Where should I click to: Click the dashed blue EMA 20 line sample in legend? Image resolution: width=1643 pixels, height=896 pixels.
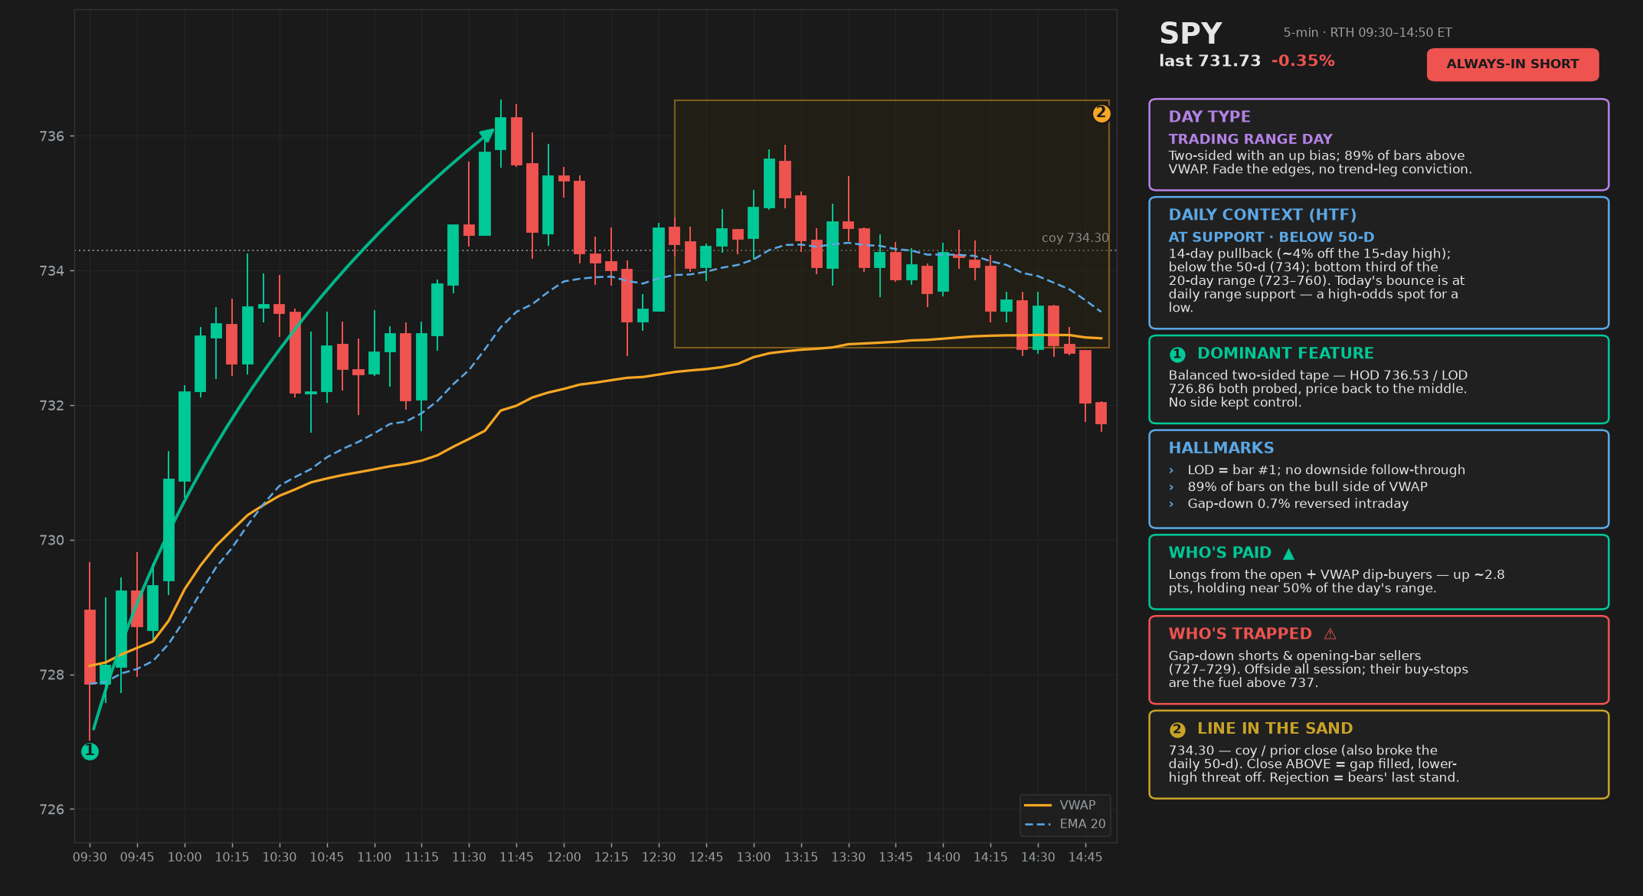1038,824
